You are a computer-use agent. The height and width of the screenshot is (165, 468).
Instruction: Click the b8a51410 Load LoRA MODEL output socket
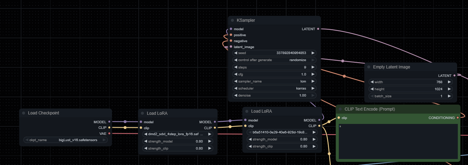click(319, 120)
